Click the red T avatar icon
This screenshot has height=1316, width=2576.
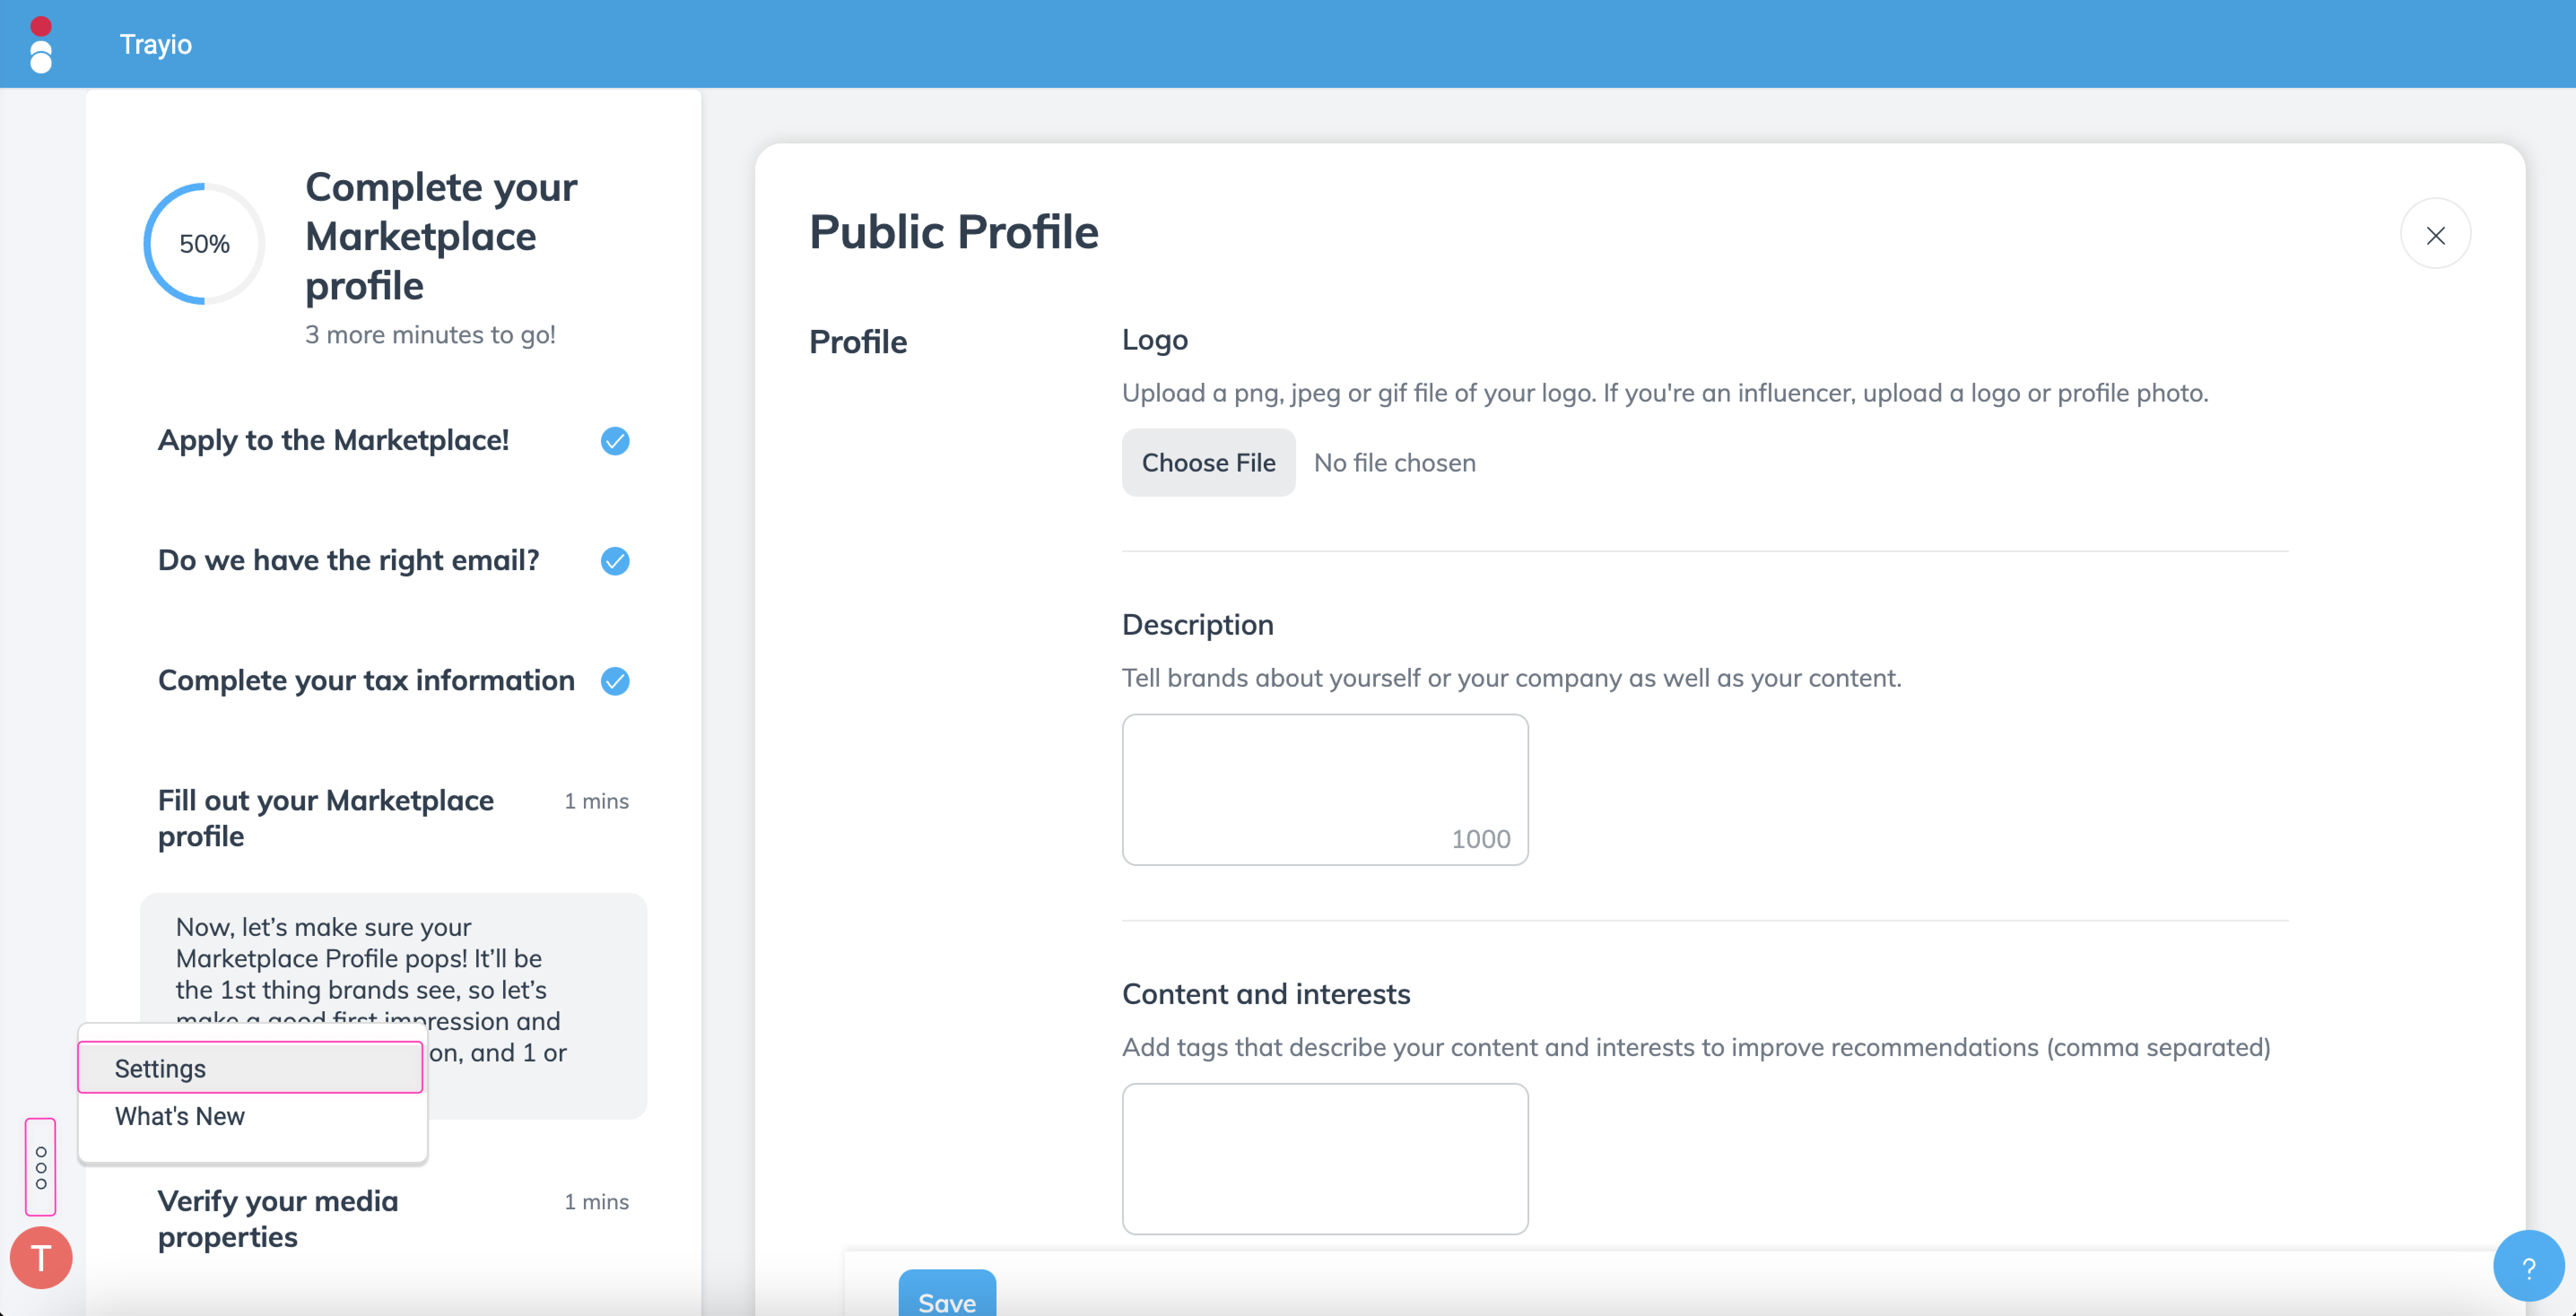[x=41, y=1258]
